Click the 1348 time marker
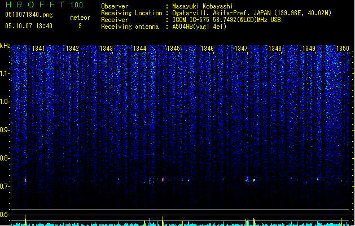Viewport: 355px width, 226px height. (x=275, y=49)
